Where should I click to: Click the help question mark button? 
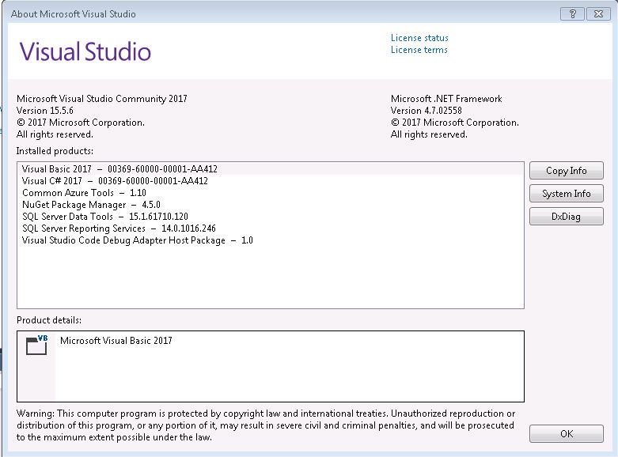pos(573,13)
